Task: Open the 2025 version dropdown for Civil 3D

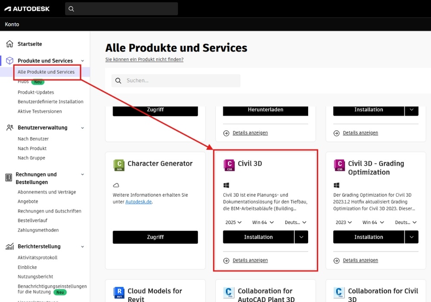Action: pos(233,222)
